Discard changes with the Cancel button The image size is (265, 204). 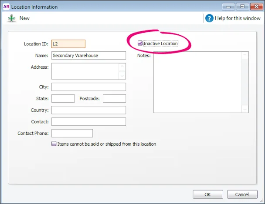(x=242, y=194)
